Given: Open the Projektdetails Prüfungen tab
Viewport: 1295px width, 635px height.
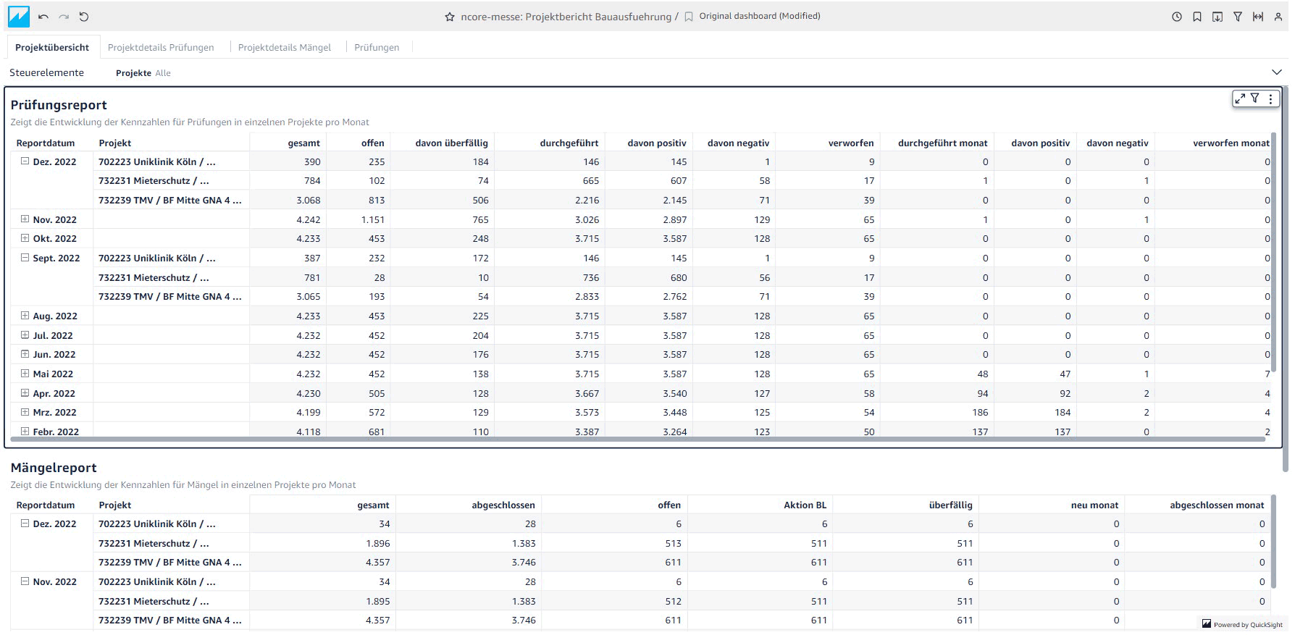Looking at the screenshot, I should point(161,47).
